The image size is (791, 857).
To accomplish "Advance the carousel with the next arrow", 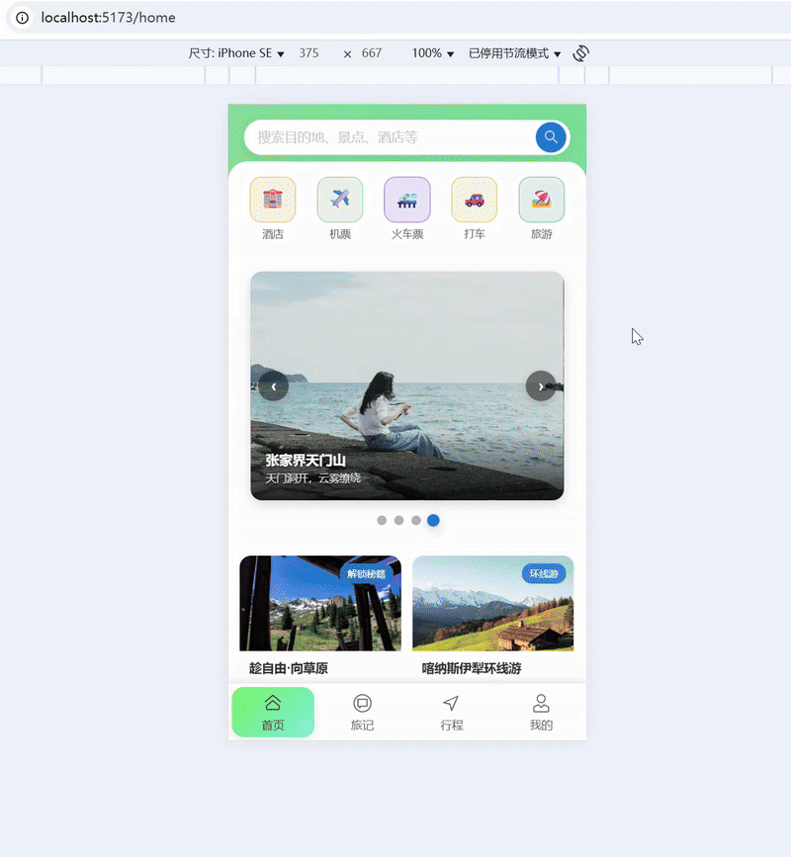I will pyautogui.click(x=541, y=386).
